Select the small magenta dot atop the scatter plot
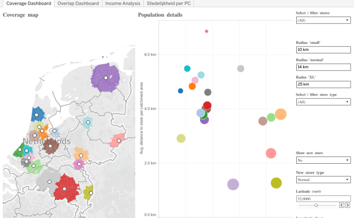354x218 pixels. (206, 31)
